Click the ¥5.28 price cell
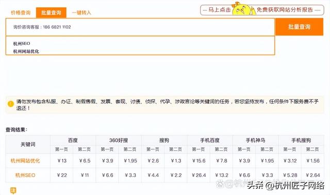This screenshot has height=195, width=330. point(290,175)
